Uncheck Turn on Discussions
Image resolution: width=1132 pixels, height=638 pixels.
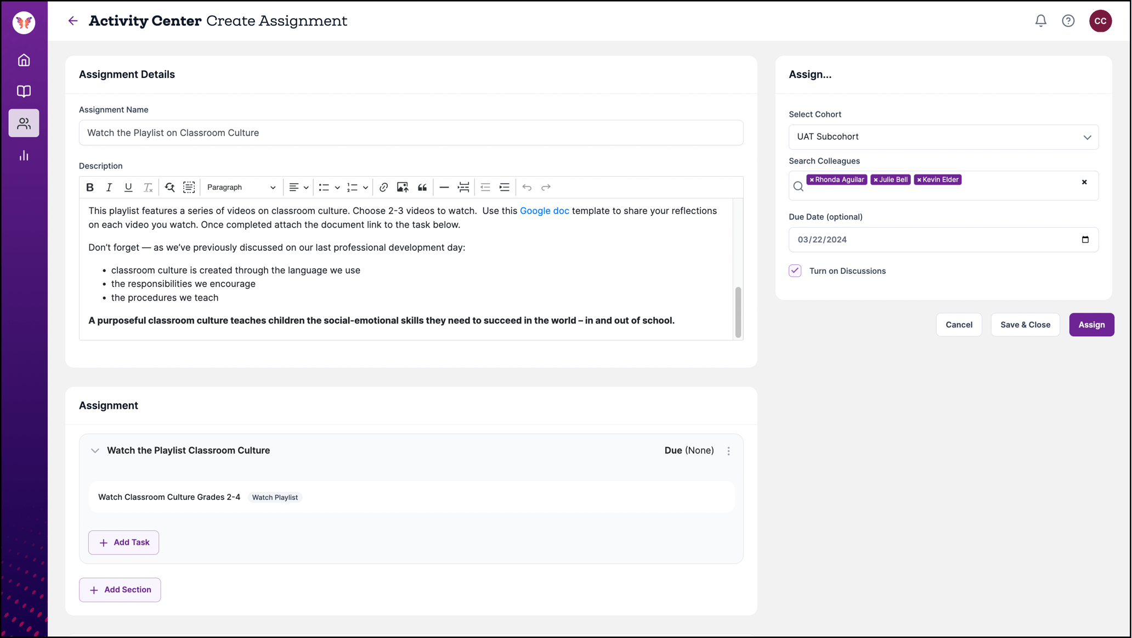pos(795,270)
